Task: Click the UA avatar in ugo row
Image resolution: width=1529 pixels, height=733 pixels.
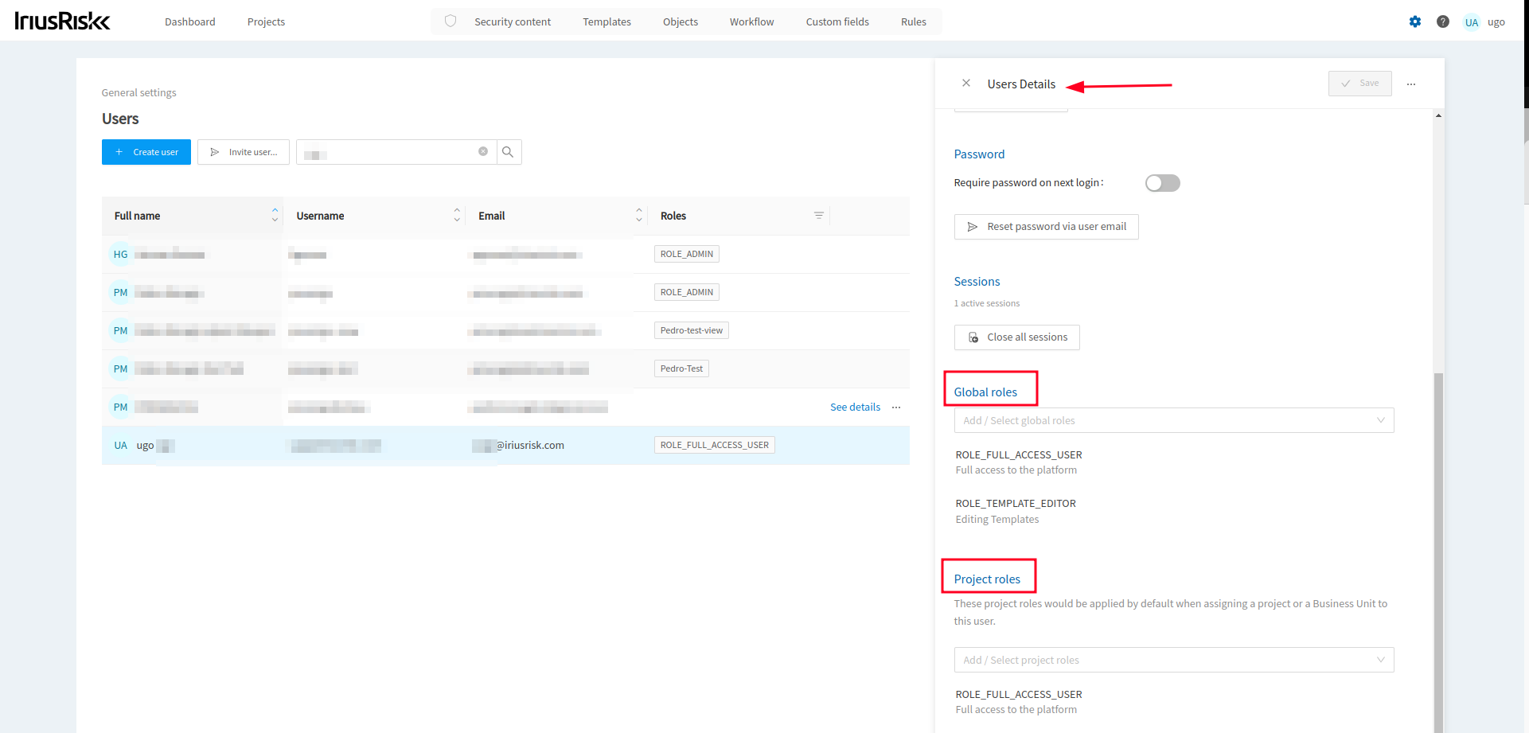Action: [x=120, y=446]
